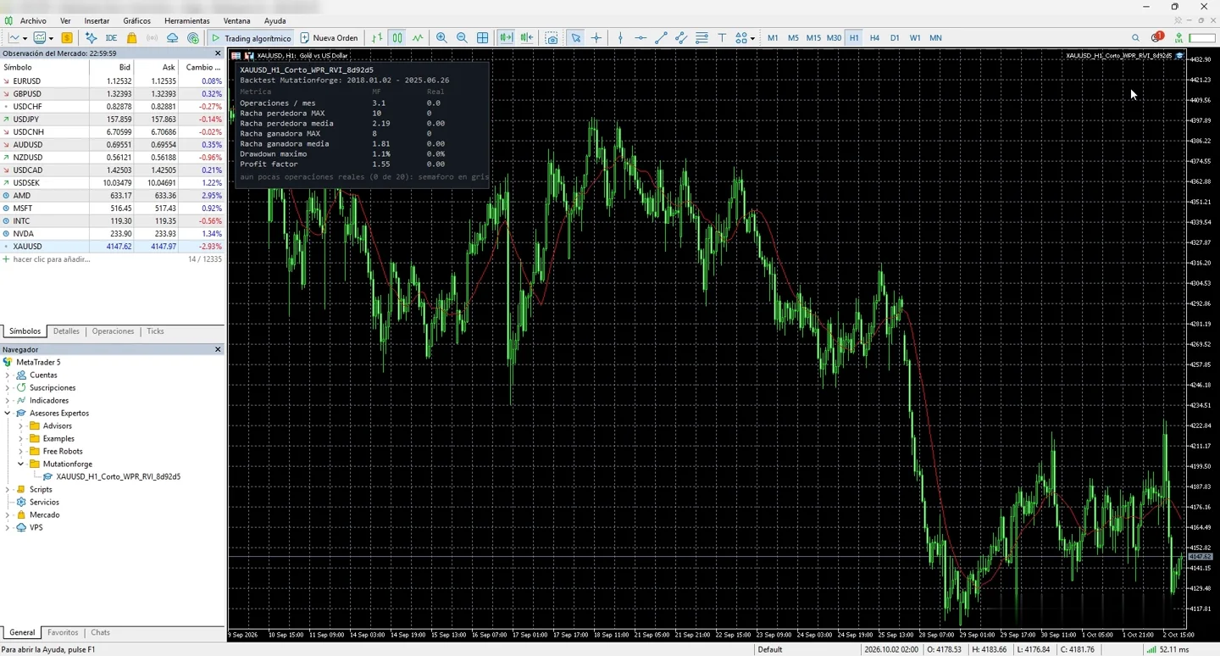The width and height of the screenshot is (1220, 656).
Task: Expand the Free Robots folder
Action: [x=21, y=452]
